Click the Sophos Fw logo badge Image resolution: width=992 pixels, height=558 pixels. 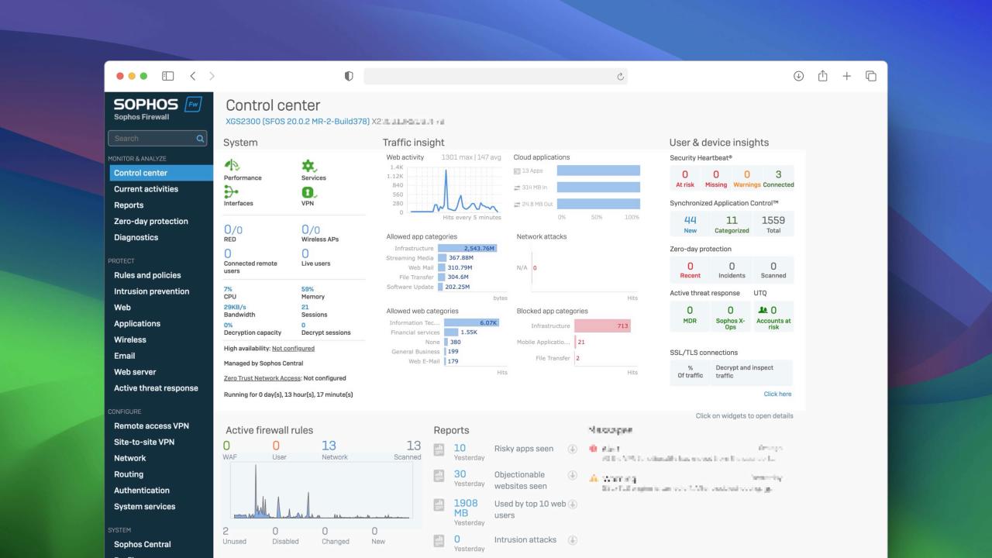click(193, 104)
